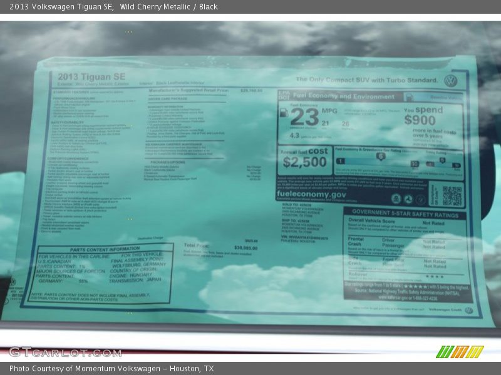Click the small VW logo by Volkswagen Credit
Image resolution: width=501 pixels, height=375 pixels.
468,310
